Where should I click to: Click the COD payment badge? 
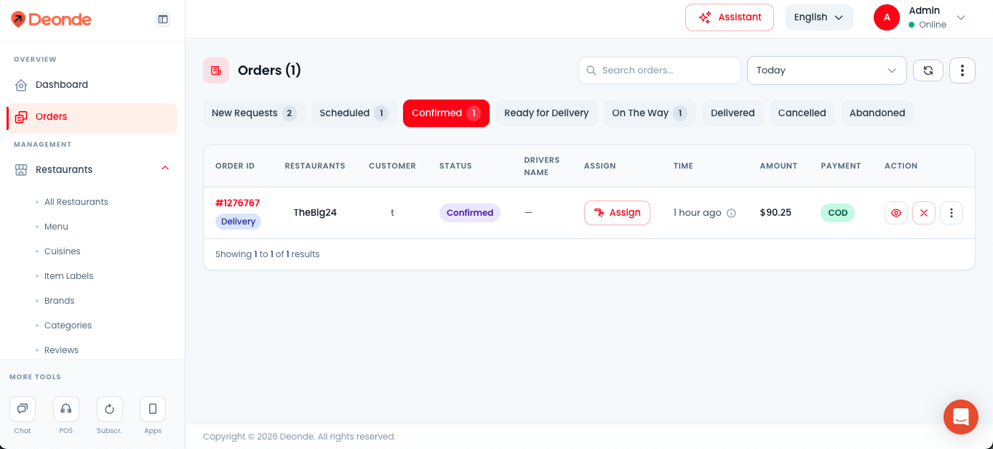click(838, 213)
